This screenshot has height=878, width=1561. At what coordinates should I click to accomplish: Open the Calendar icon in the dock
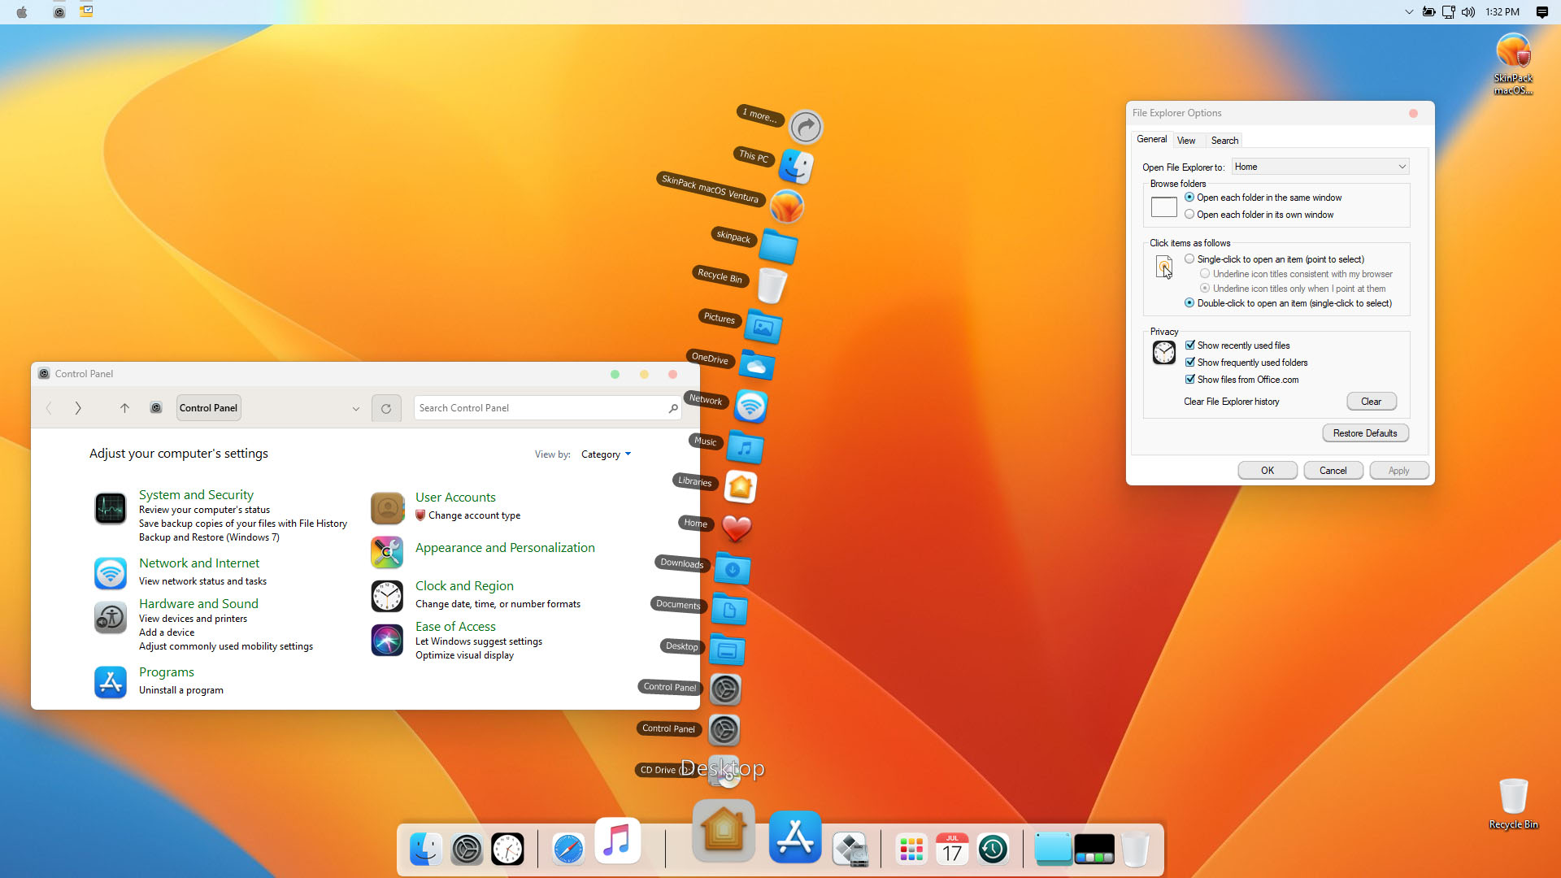pyautogui.click(x=951, y=850)
